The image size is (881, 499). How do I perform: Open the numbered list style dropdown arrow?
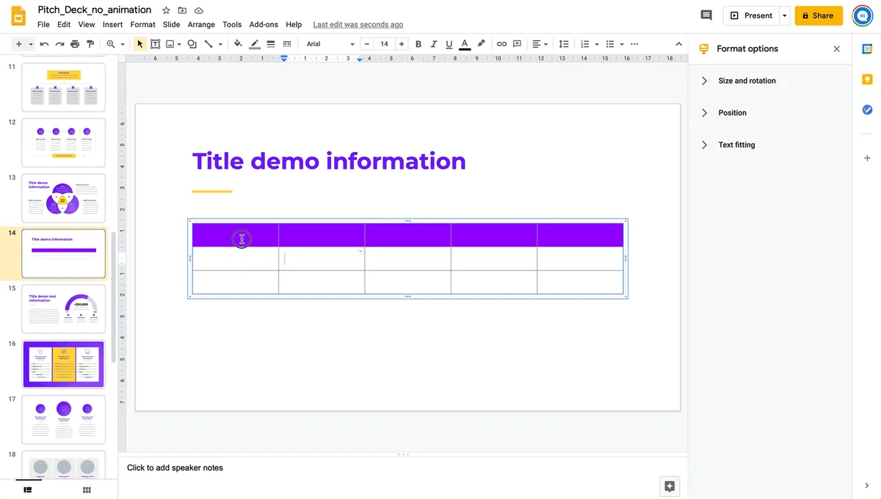pos(597,44)
